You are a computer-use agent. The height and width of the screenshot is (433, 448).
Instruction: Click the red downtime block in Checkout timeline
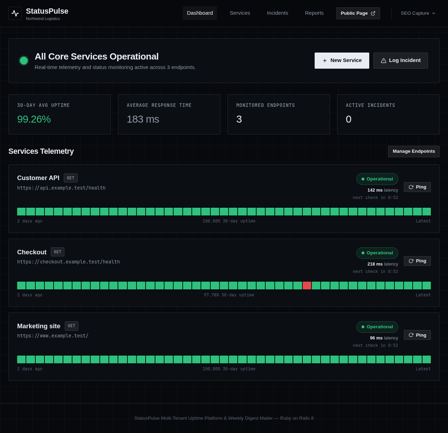(307, 286)
